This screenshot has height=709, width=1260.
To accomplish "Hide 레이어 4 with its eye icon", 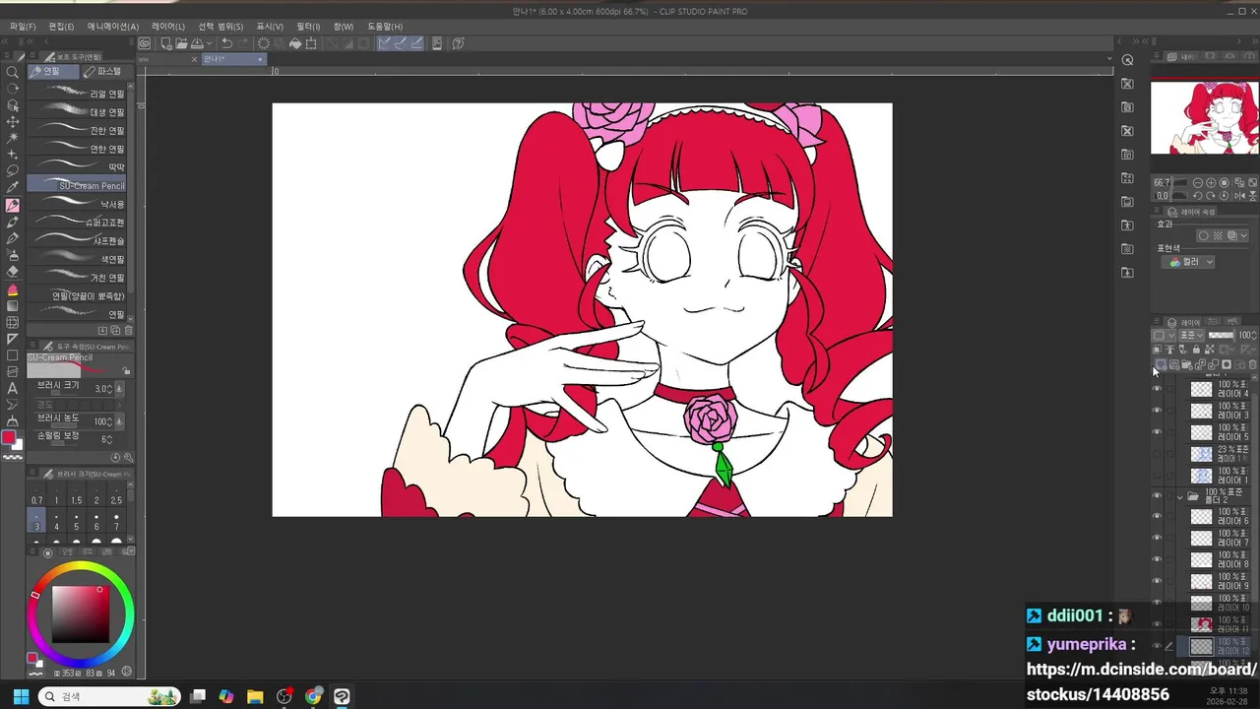I will pyautogui.click(x=1157, y=389).
